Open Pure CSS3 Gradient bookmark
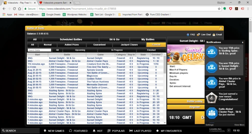The height and width of the screenshot is (134, 252). tap(158, 14)
